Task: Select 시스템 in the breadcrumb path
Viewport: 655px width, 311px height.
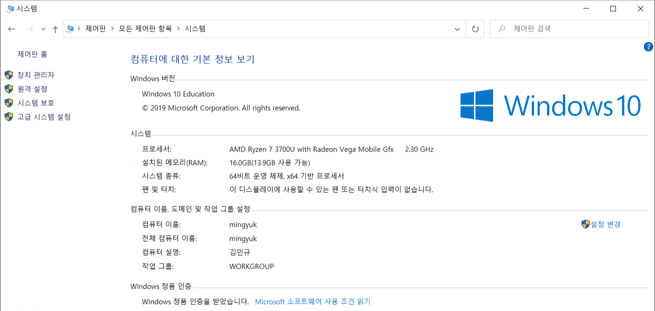Action: pos(195,29)
